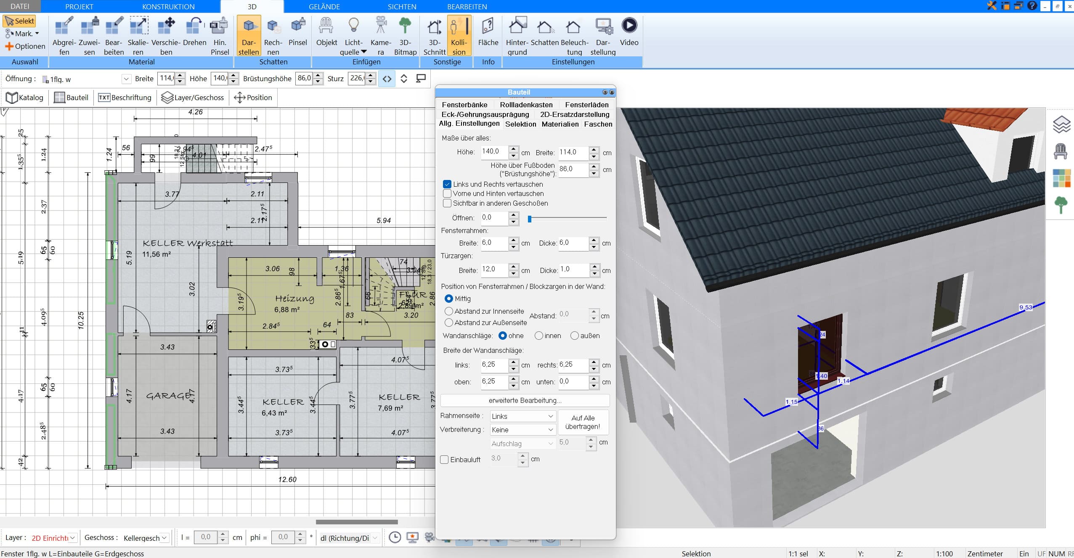The width and height of the screenshot is (1074, 558).
Task: Switch to the KONSTRUKTION ribbon tab
Action: (168, 7)
